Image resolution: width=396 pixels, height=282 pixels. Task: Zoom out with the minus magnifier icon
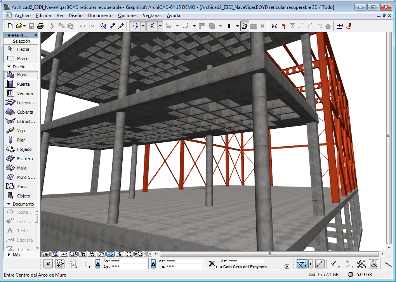[x=92, y=254]
